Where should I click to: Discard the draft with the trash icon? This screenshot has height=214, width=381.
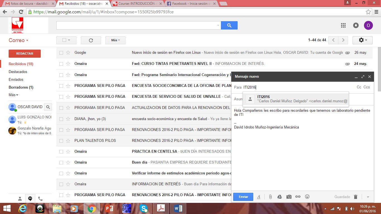(356, 197)
